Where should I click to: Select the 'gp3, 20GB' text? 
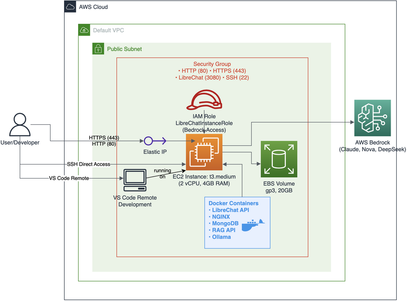[x=279, y=191]
